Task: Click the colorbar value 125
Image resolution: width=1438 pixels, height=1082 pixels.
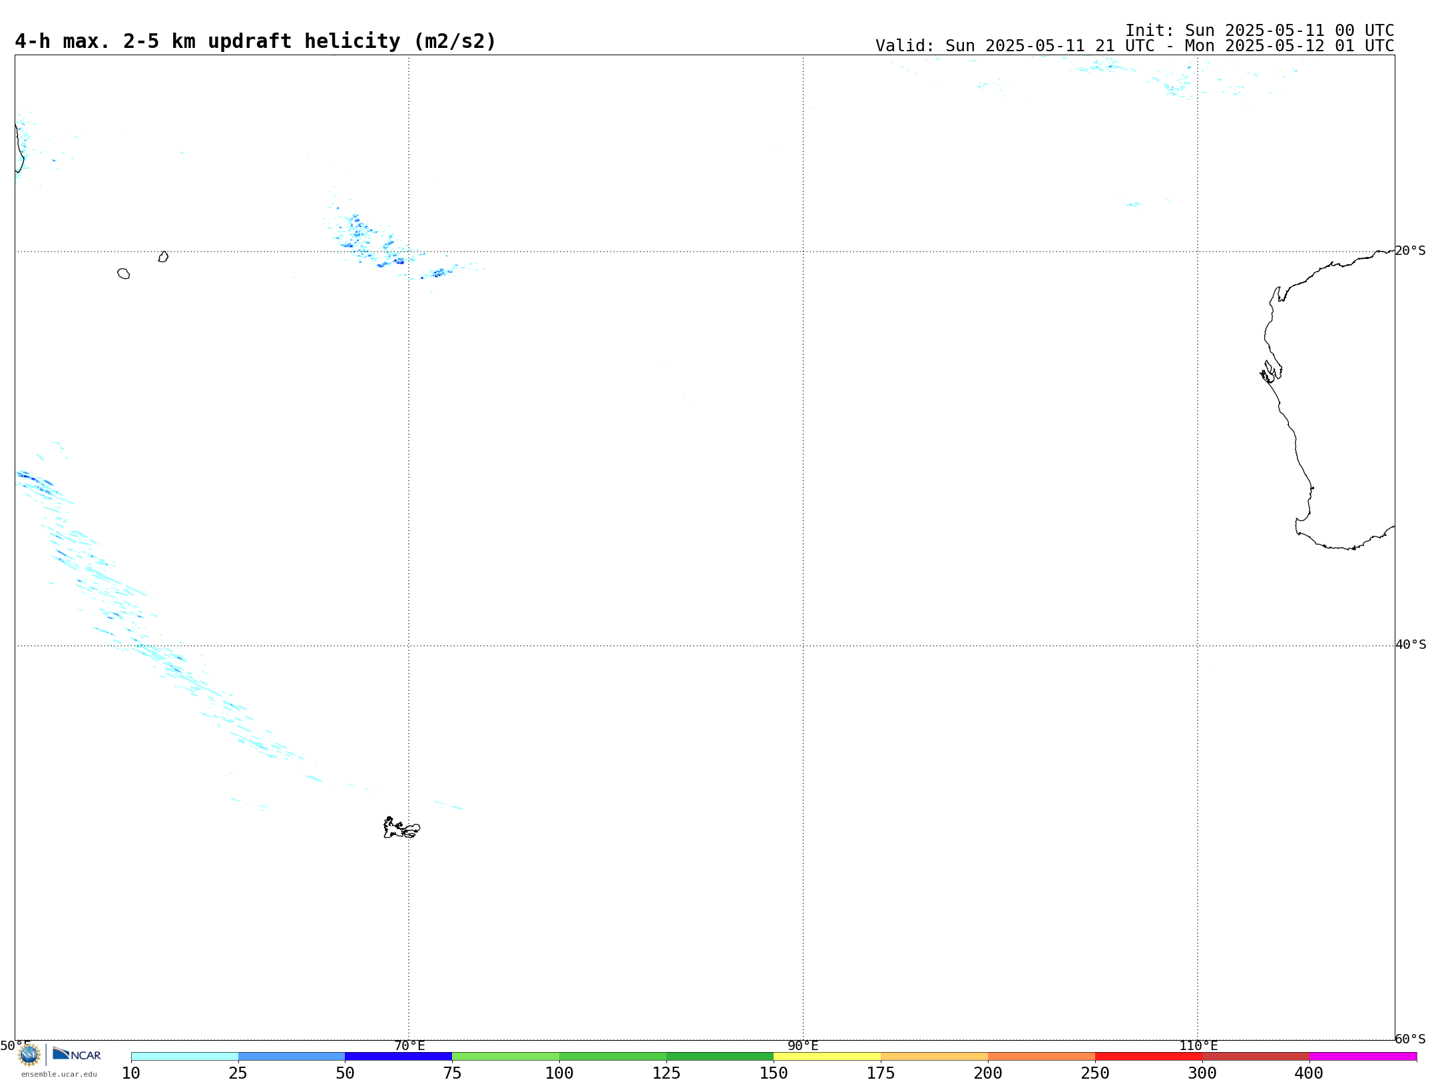Action: tap(666, 1073)
